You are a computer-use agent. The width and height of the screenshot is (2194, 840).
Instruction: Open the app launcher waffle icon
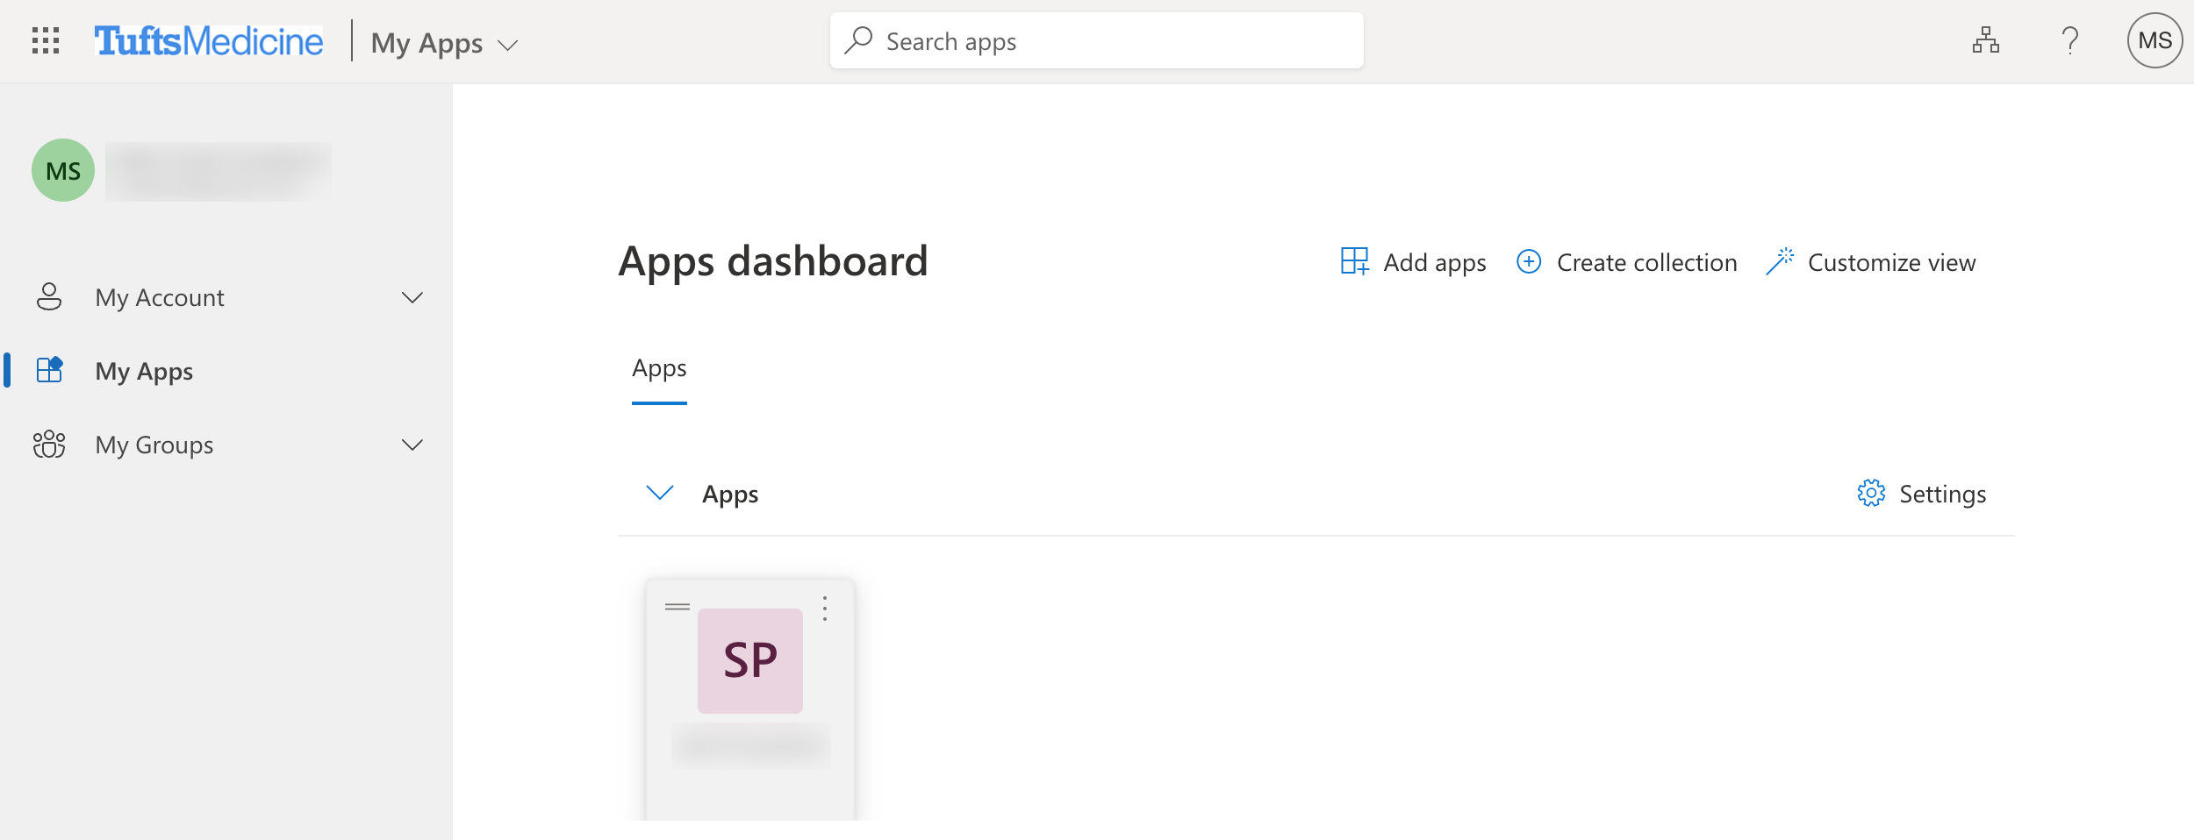[47, 40]
